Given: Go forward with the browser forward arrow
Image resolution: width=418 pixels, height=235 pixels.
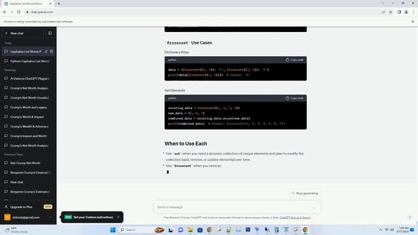Looking at the screenshot, I should click(12, 12).
